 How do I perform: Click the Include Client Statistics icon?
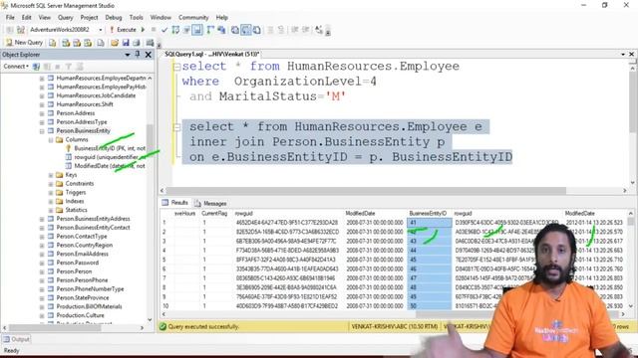pyautogui.click(x=221, y=30)
